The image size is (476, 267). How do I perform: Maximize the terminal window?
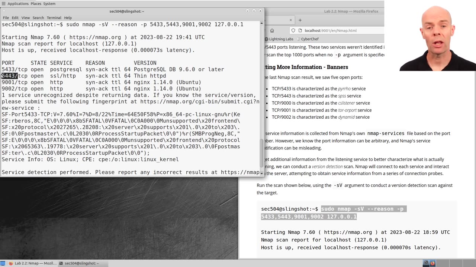coord(254,11)
